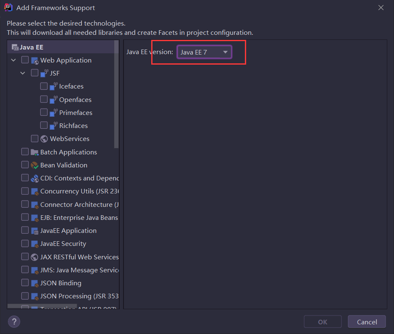Screen dimensions: 394x334
Task: Click the WebServices globe icon
Action: tap(45, 139)
